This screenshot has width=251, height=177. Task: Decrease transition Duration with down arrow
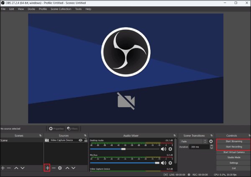(x=212, y=148)
